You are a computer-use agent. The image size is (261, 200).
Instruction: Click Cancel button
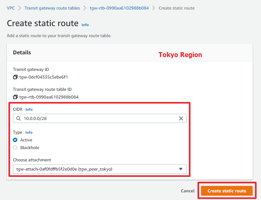point(188,191)
